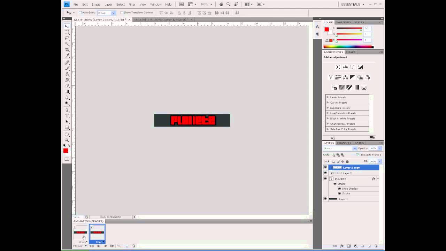
Task: Add a Photo Filter adjustment
Action: (360, 77)
